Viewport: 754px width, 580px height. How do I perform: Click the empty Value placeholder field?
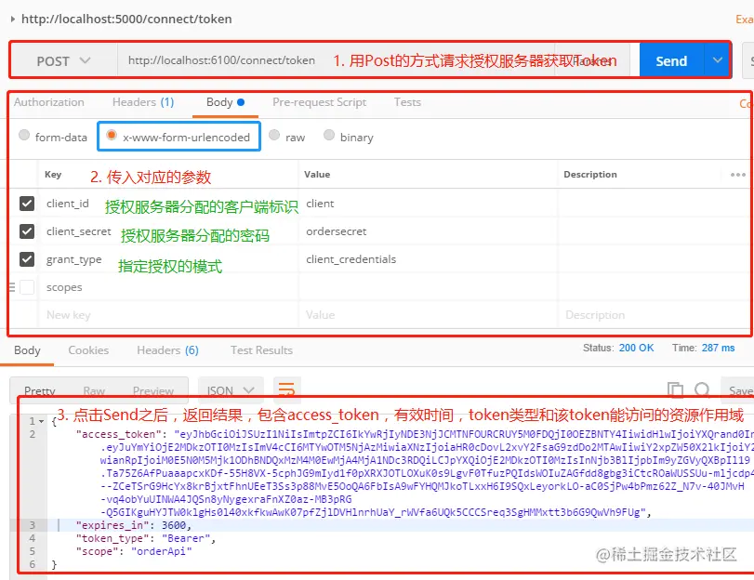pos(428,315)
